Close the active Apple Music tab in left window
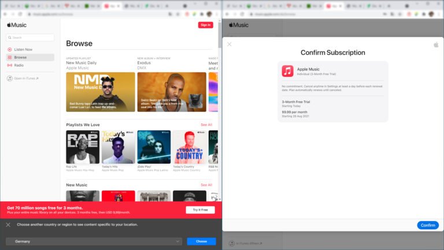 click(x=119, y=6)
